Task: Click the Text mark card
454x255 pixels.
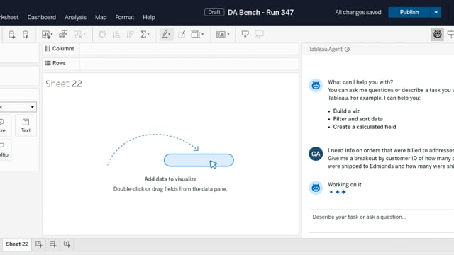Action: [26, 126]
